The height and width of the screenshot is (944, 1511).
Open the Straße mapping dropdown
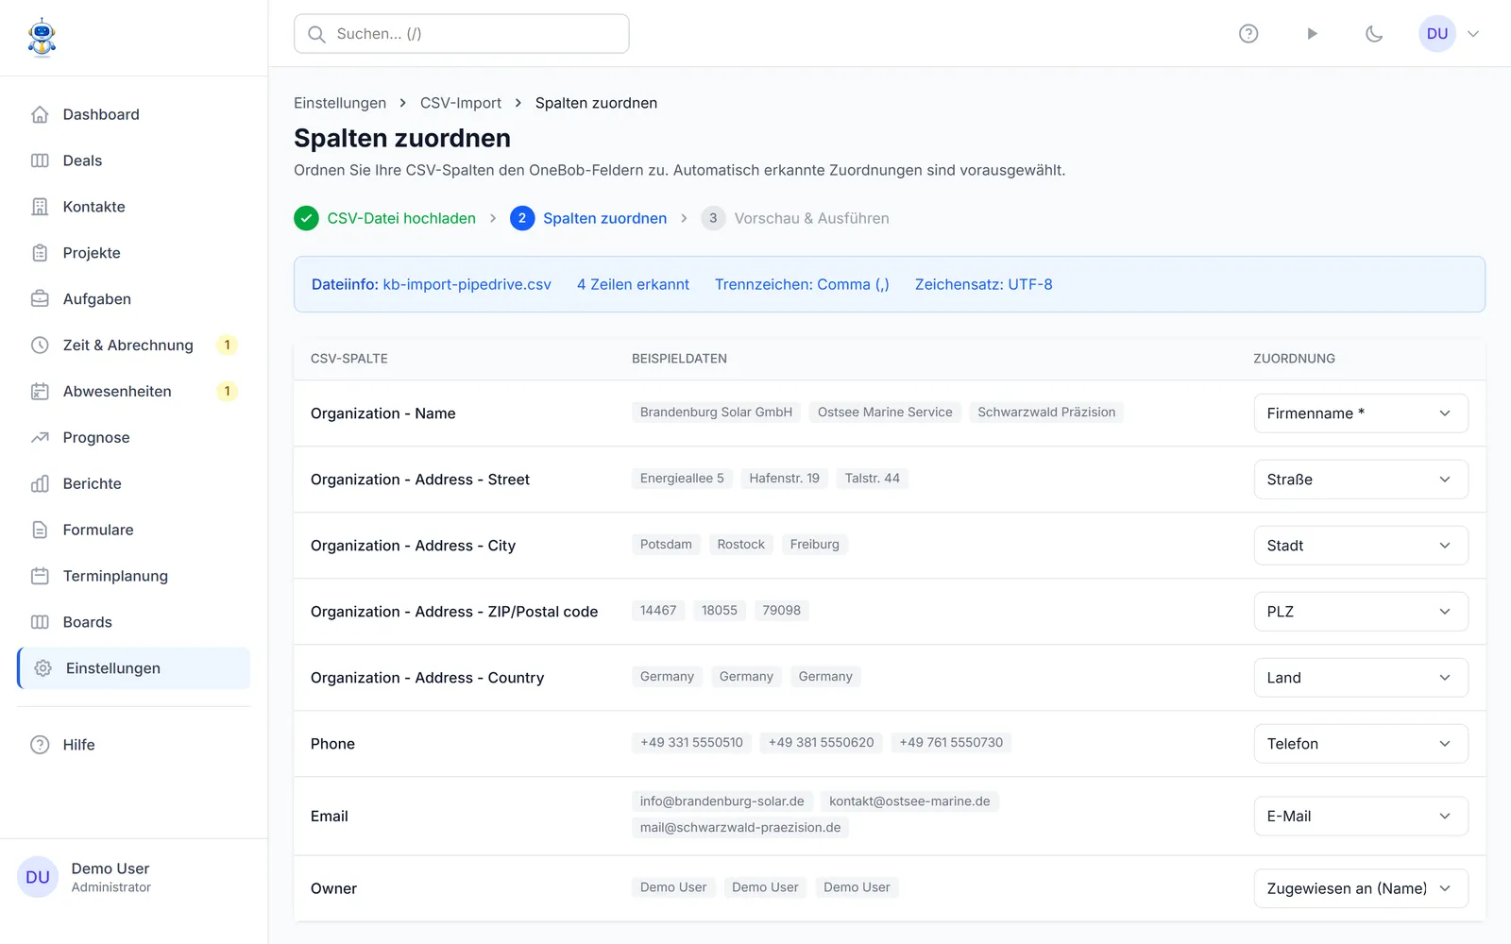pos(1361,480)
